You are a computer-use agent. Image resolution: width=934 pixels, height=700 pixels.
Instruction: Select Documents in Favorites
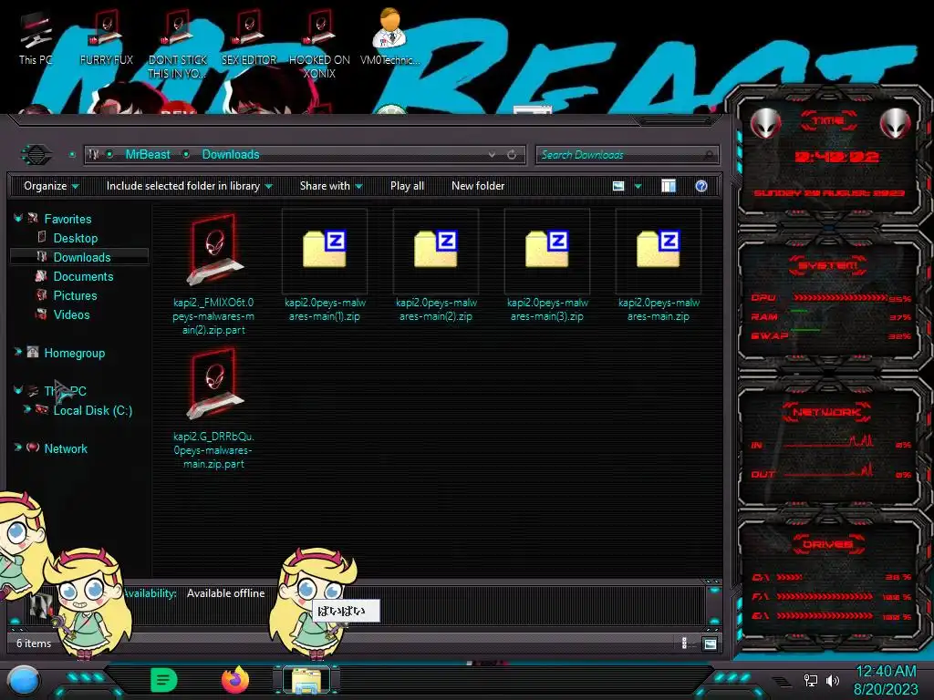83,276
